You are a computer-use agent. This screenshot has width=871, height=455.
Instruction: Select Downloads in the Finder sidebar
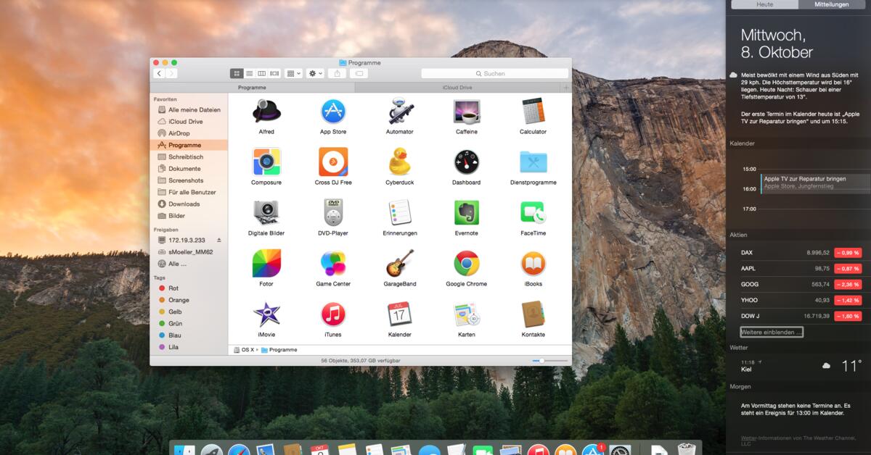tap(184, 204)
